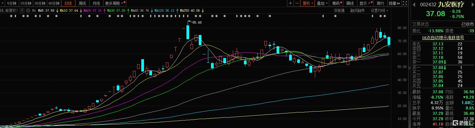Switch to 5分钟 period
The height and width of the screenshot is (128, 475).
coord(11,3)
